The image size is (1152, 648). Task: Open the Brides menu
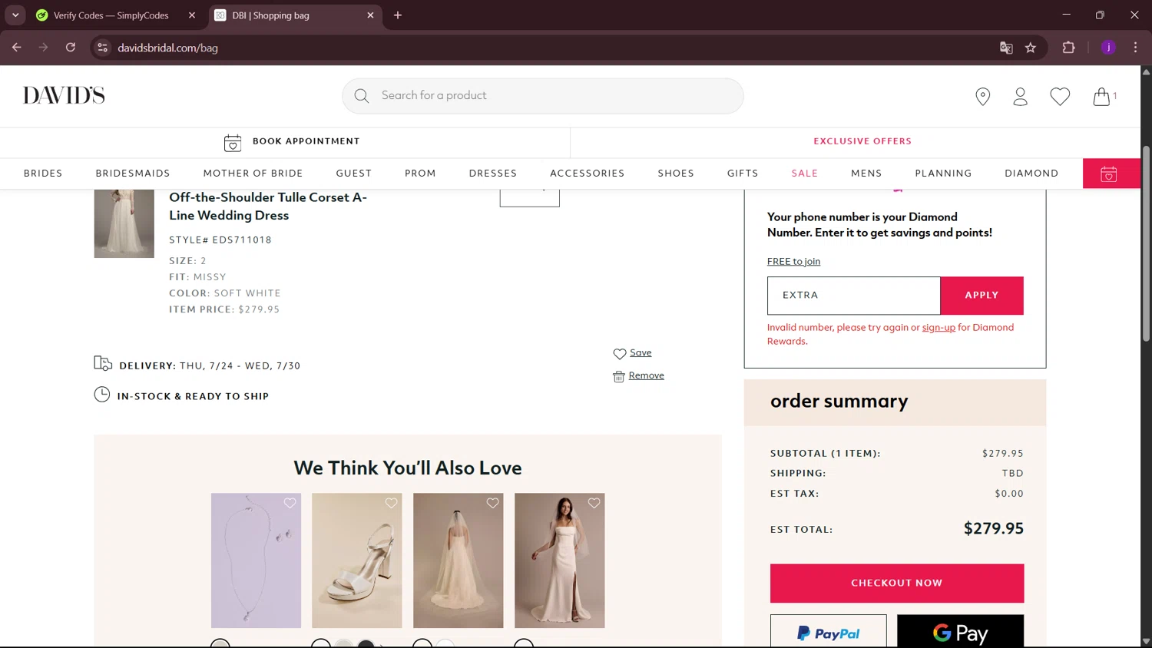[43, 174]
